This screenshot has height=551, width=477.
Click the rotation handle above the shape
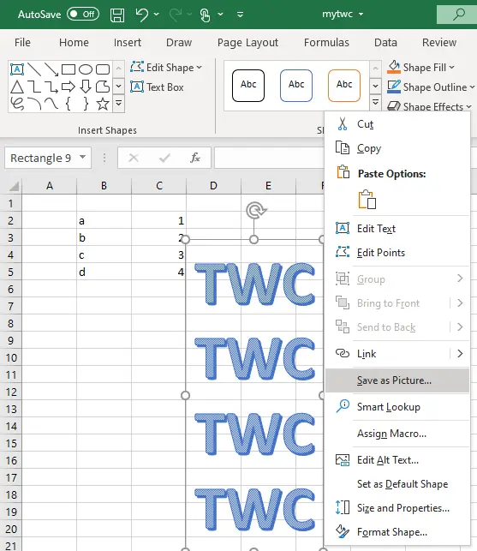point(255,211)
